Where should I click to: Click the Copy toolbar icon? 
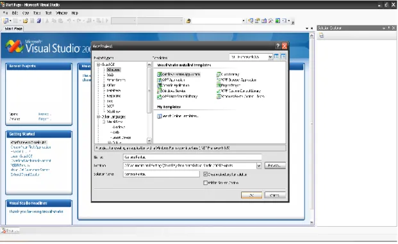(x=54, y=20)
